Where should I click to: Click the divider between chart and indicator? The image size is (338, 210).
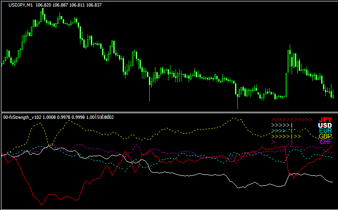tap(169, 112)
